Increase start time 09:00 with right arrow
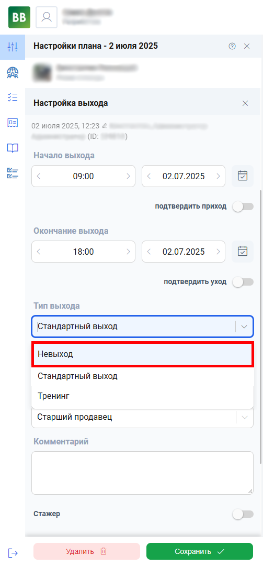The width and height of the screenshot is (263, 566). pos(128,176)
